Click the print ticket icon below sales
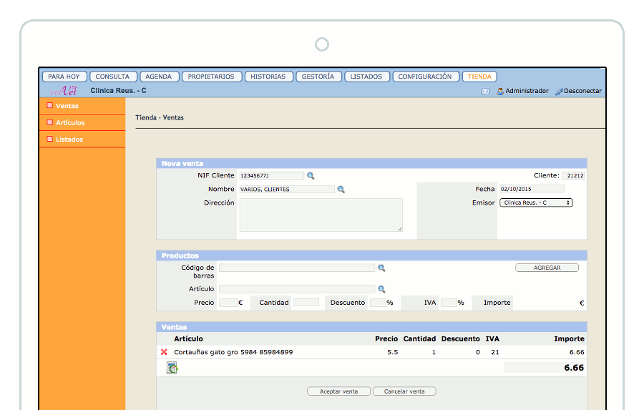The image size is (644, 410). click(172, 368)
